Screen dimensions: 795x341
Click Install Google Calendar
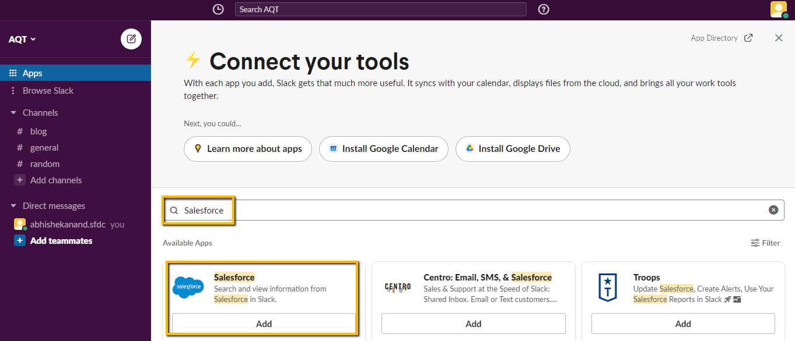coord(383,149)
